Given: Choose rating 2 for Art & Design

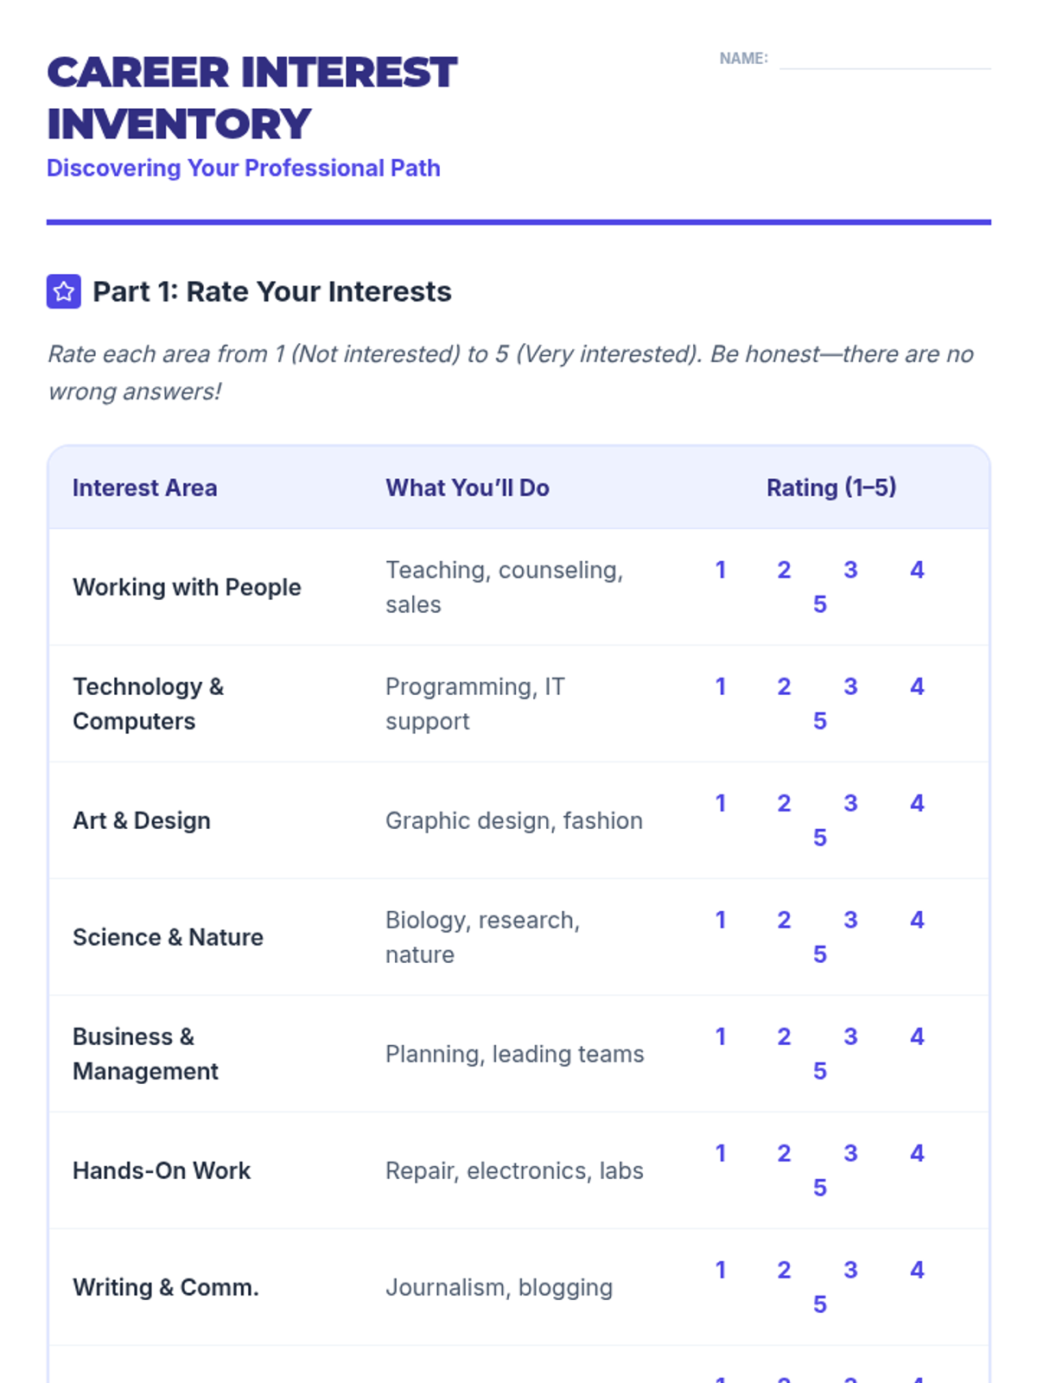Looking at the screenshot, I should [x=784, y=803].
